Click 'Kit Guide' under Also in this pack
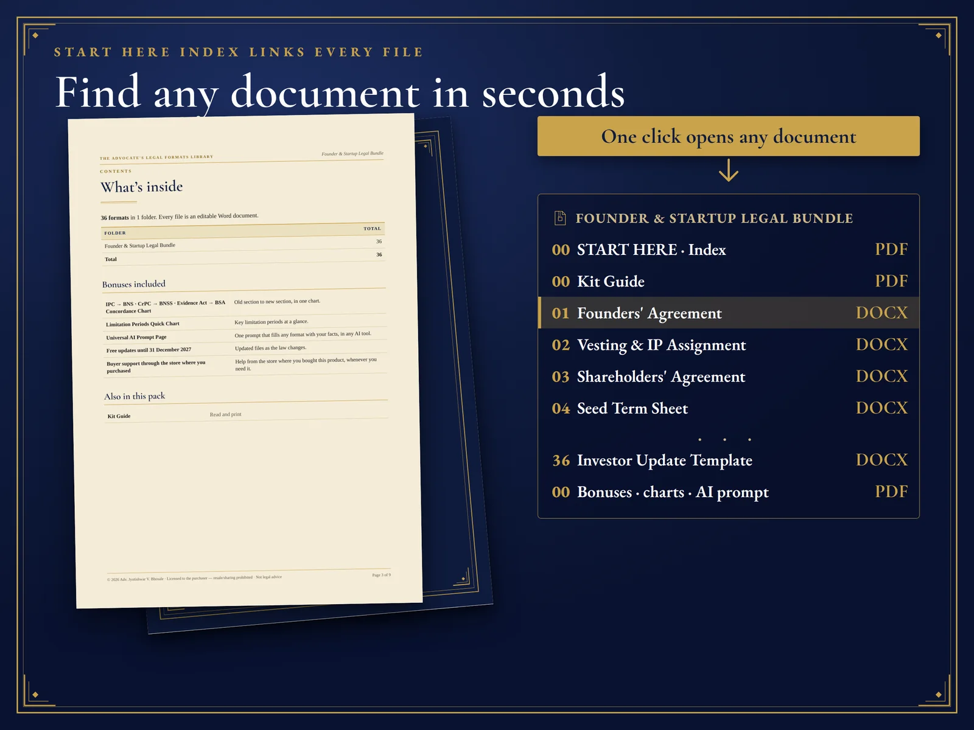The image size is (974, 730). point(119,416)
